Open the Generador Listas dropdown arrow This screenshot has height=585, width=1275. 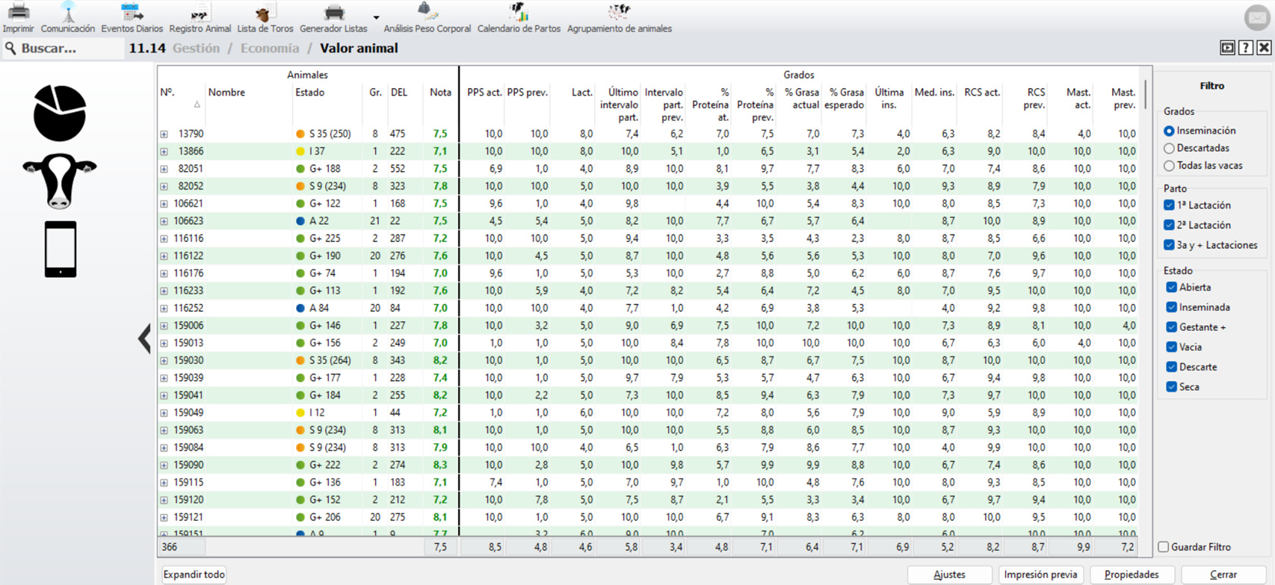376,17
